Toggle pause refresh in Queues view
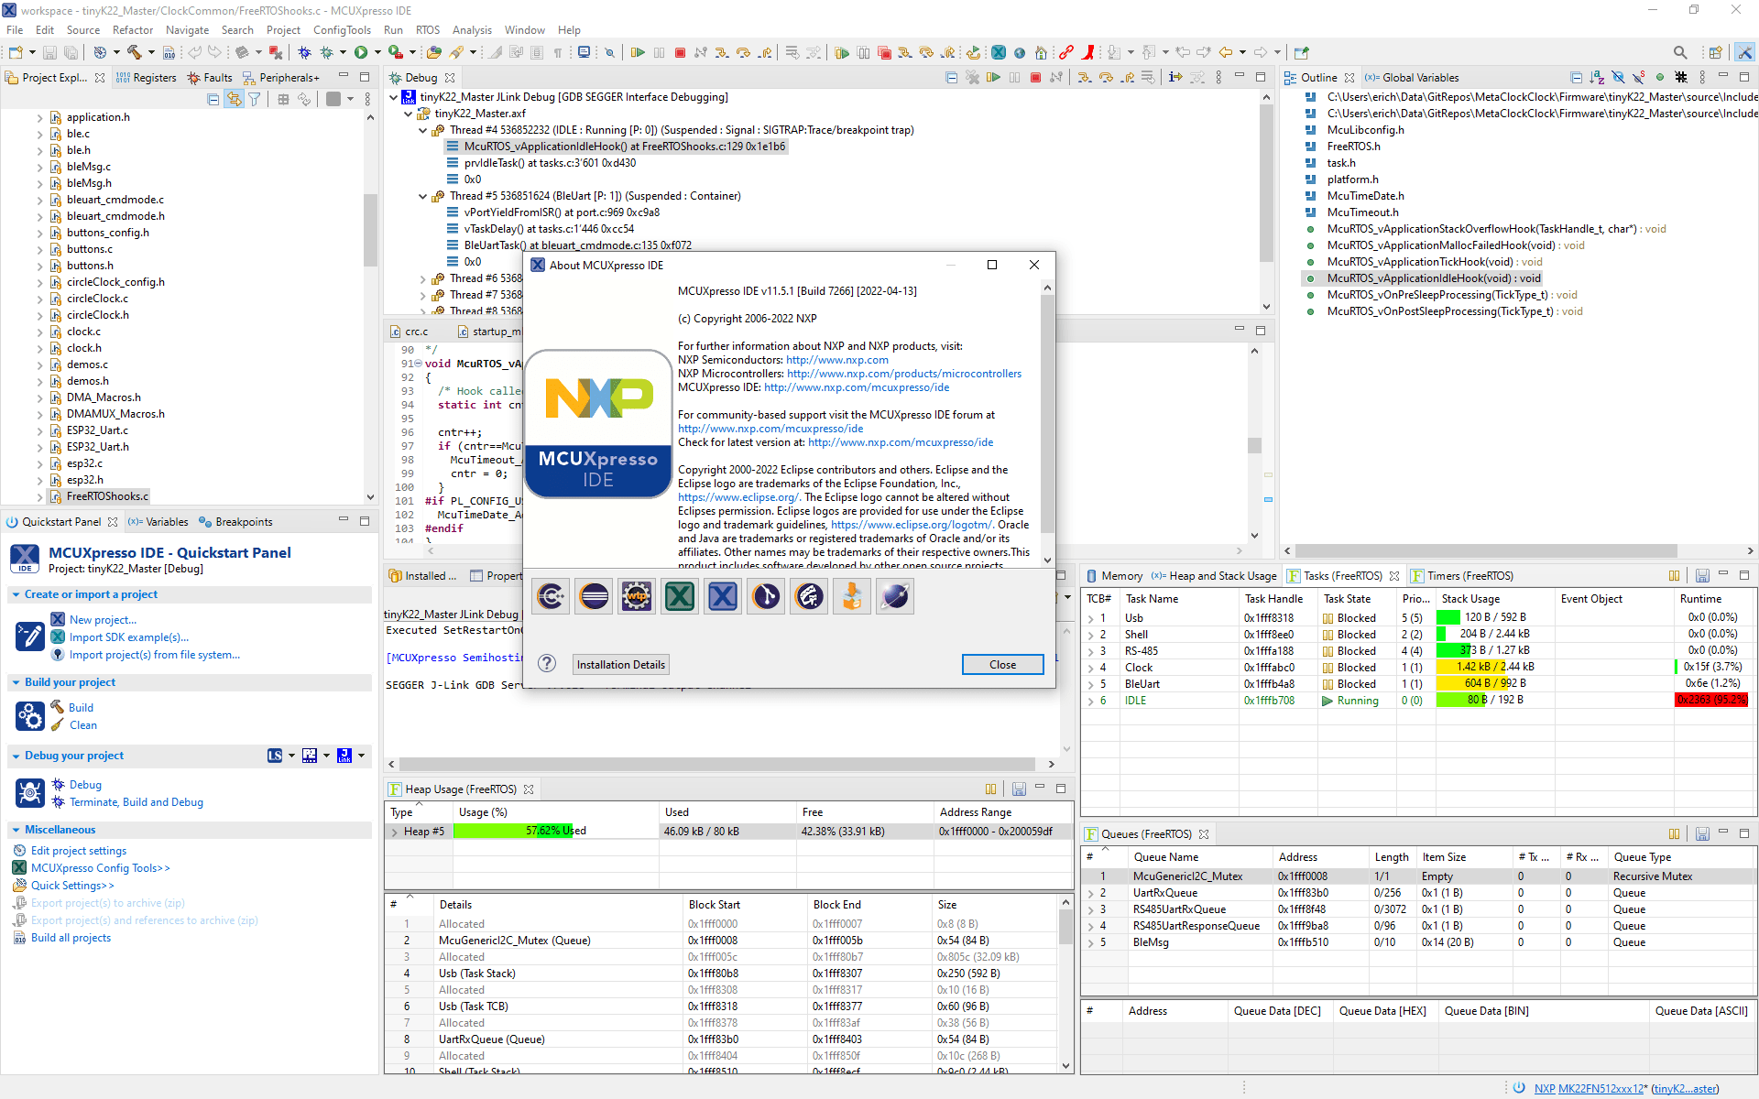 pos(1674,834)
